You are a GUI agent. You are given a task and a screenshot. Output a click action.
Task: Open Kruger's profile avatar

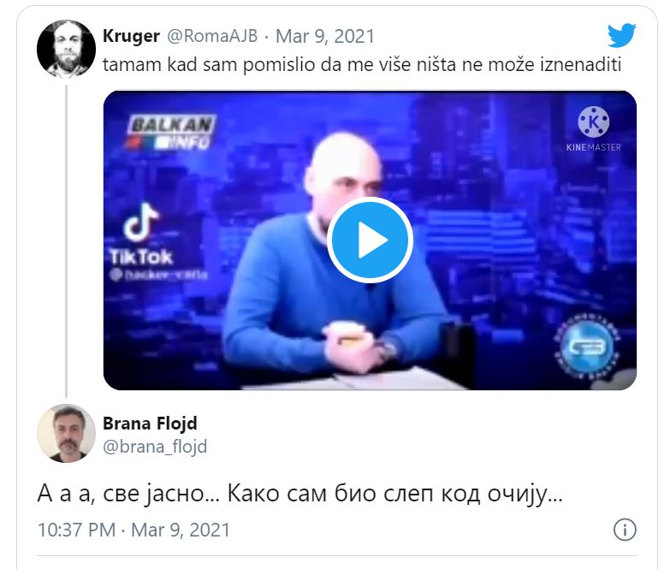click(66, 49)
